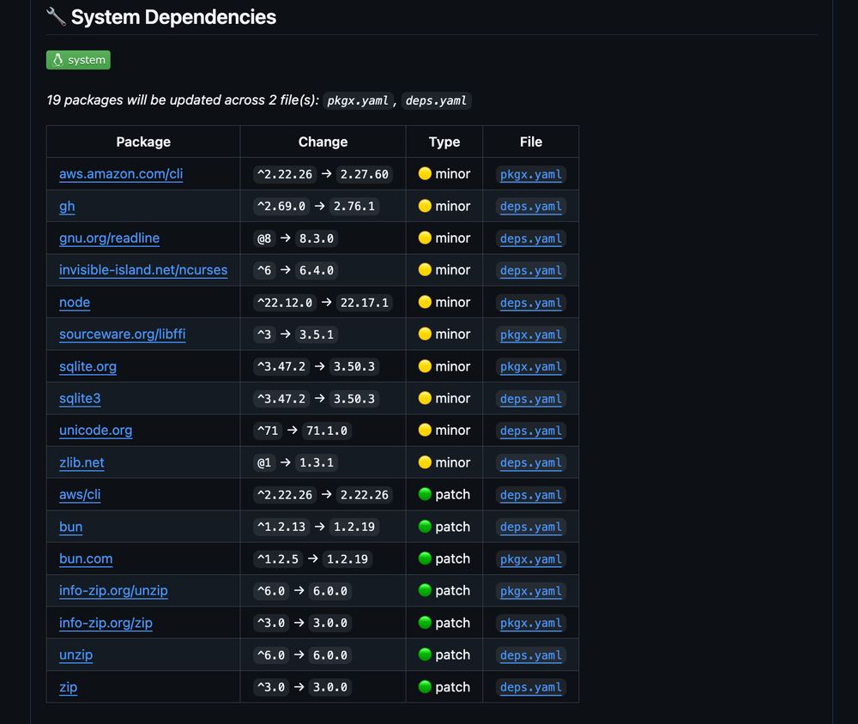Open the zlib.net package link

[x=82, y=462]
